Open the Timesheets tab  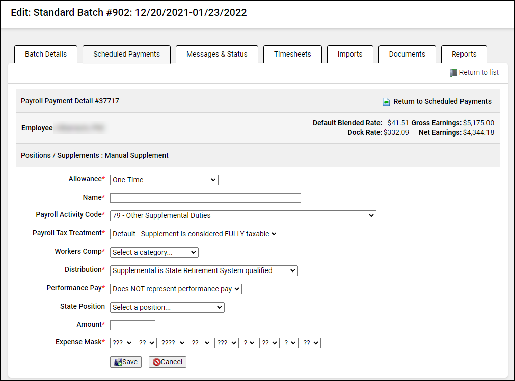pyautogui.click(x=292, y=55)
